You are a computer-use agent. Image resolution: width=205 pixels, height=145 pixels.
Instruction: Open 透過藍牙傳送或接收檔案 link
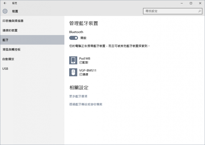(86, 104)
